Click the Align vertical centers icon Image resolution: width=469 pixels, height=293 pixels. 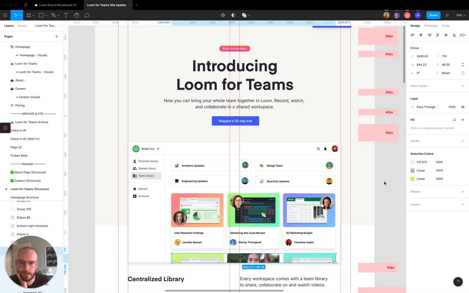(x=446, y=35)
